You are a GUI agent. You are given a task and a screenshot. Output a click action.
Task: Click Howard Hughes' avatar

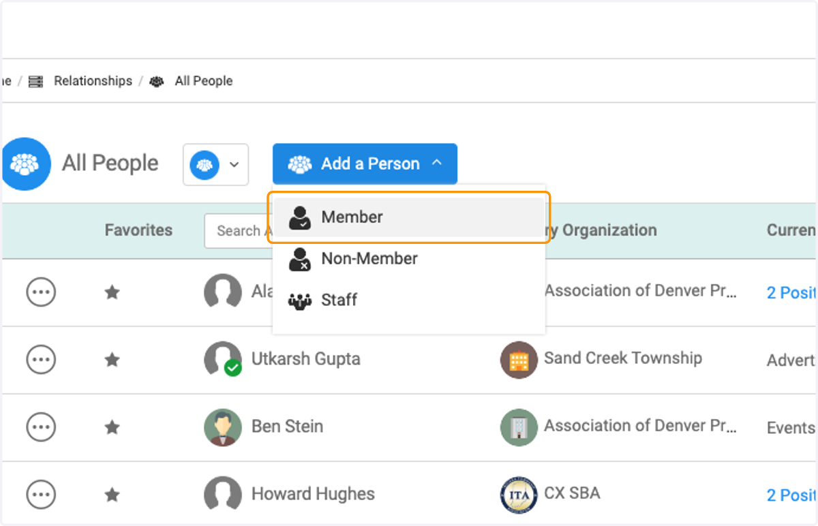coord(223,495)
